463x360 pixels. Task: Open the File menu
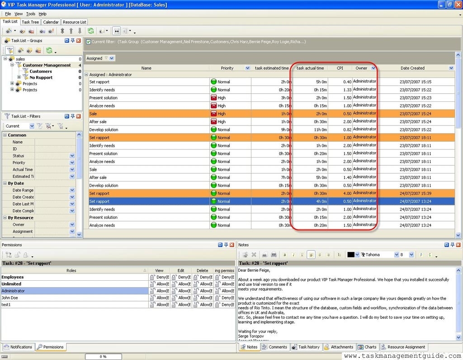[x=8, y=14]
